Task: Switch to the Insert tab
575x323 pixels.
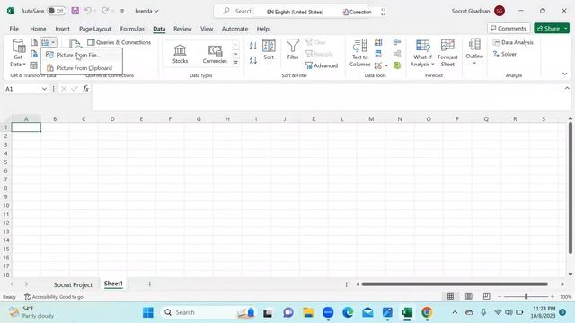Action: 62,29
